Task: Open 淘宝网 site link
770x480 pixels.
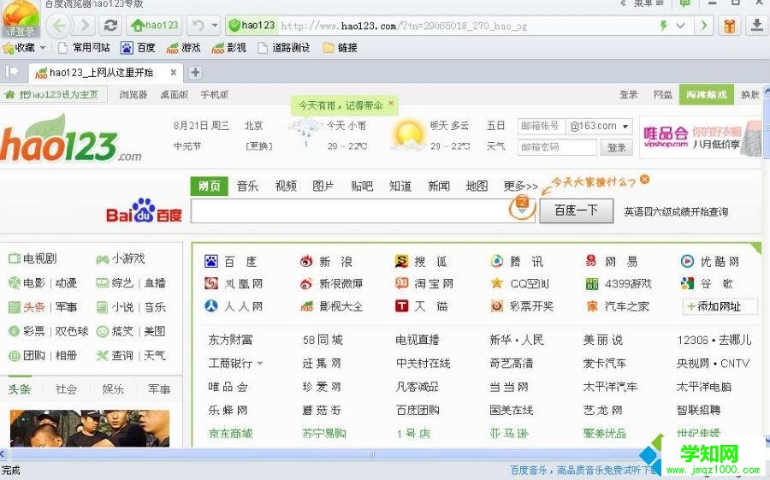Action: pyautogui.click(x=424, y=283)
